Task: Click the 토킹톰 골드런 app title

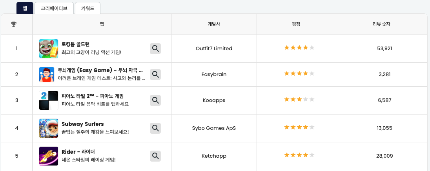Action: pyautogui.click(x=76, y=44)
